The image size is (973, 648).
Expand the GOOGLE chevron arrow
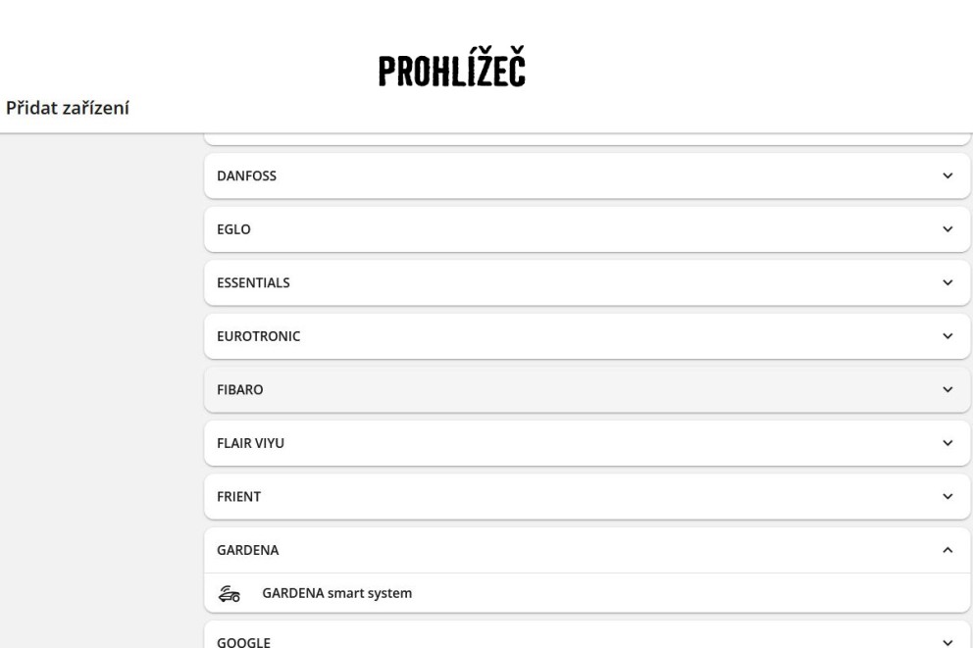(947, 642)
